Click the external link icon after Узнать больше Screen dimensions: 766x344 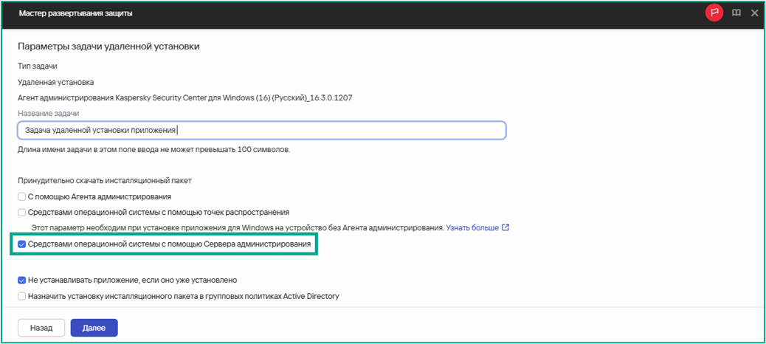pos(506,227)
